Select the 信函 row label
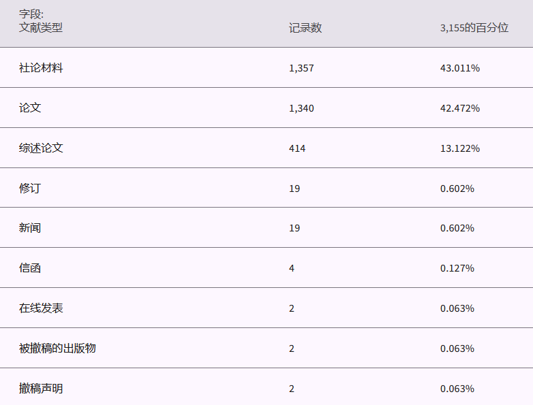Screen dimensions: 533x405 [x=30, y=268]
